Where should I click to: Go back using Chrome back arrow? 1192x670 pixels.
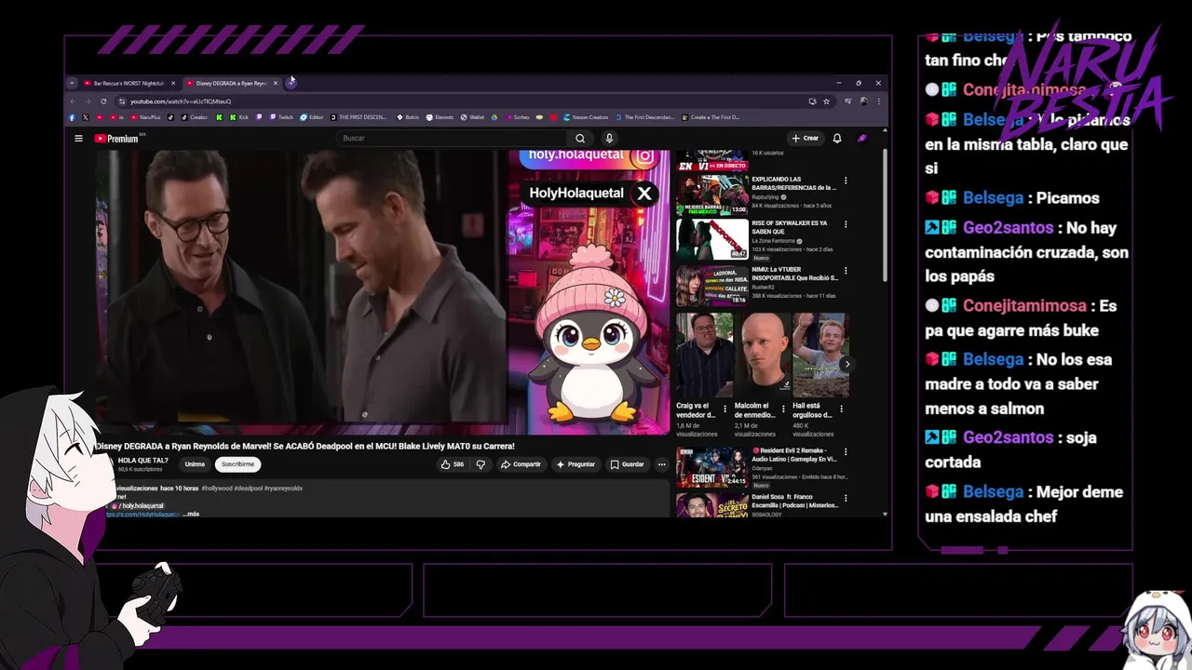(74, 101)
